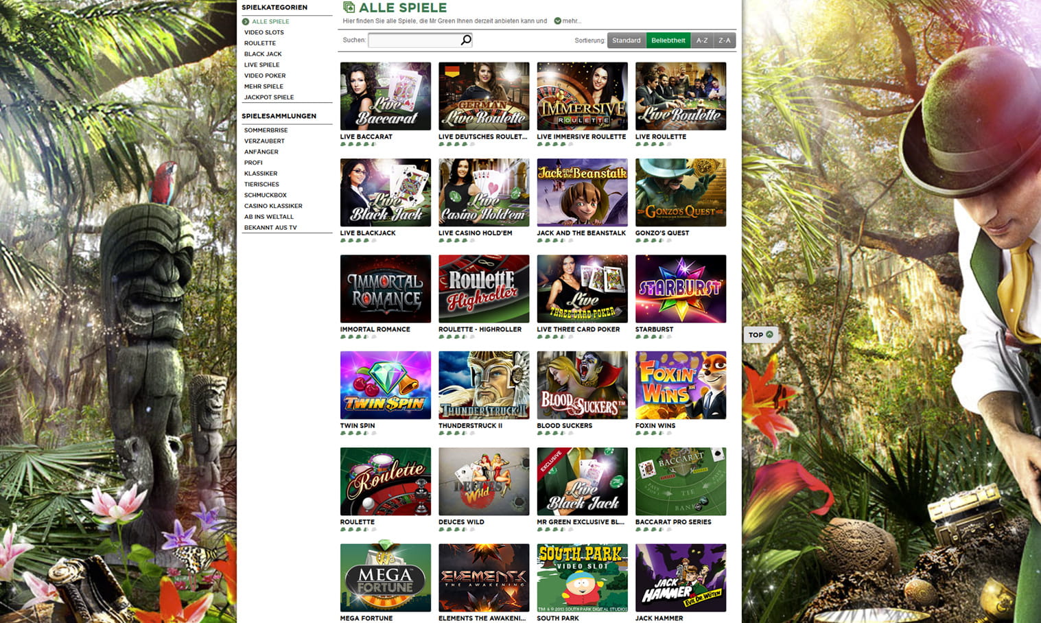
Task: Open Baccarat Pro Series thumbnail
Action: (681, 482)
